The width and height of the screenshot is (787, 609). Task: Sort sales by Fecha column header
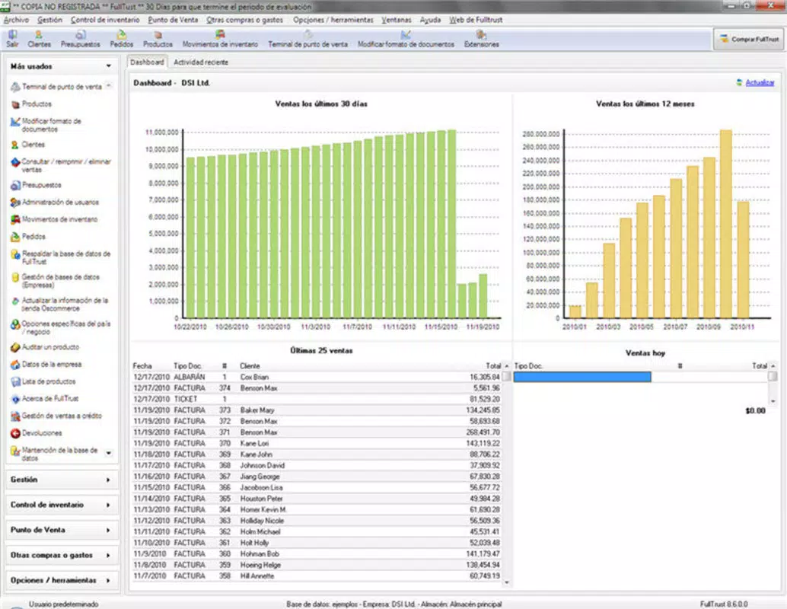point(142,366)
